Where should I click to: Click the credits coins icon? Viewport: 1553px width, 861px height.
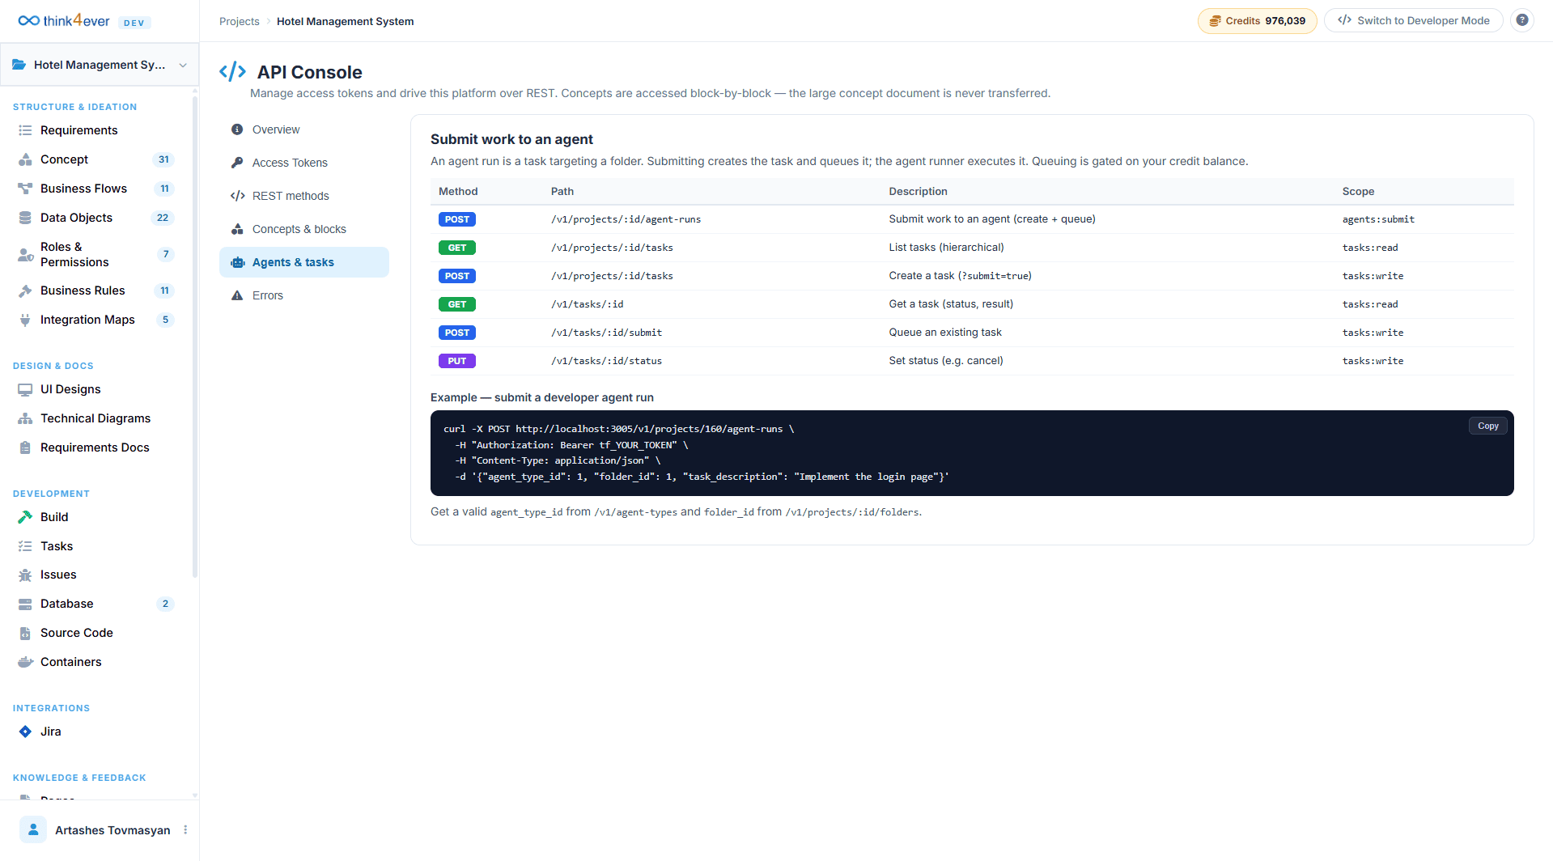[1215, 21]
